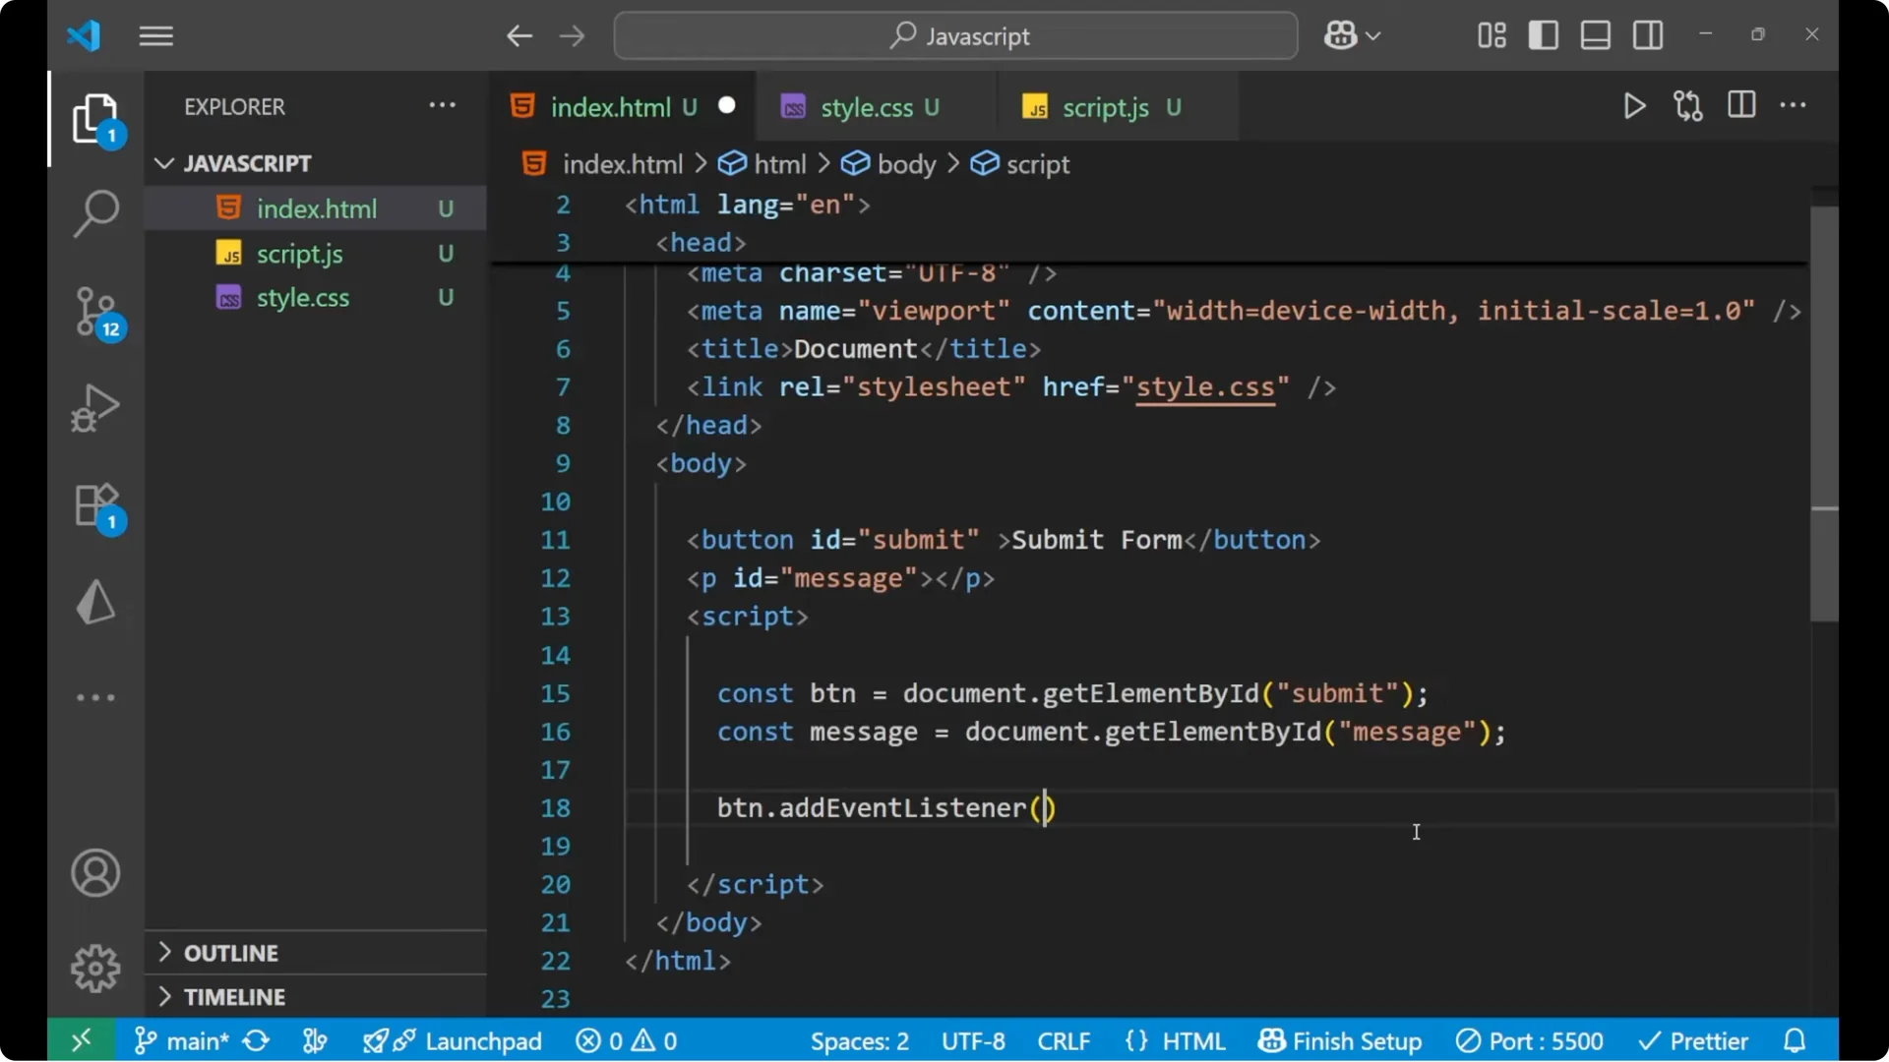Open the Extensions view icon

tap(95, 505)
